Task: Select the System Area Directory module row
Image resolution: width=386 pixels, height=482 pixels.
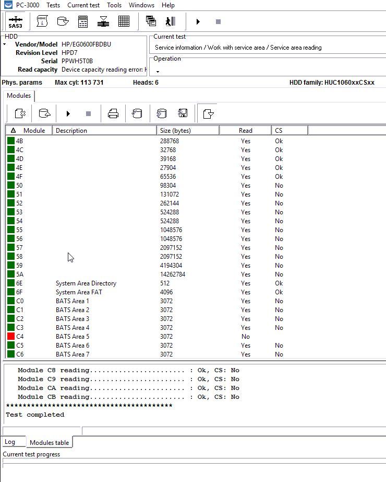Action: tap(86, 283)
